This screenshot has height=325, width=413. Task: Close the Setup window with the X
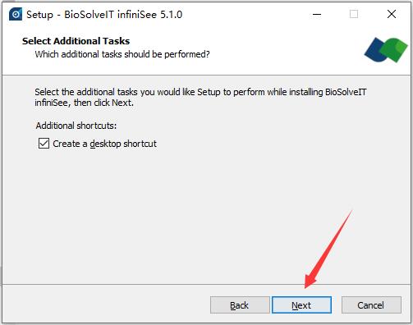click(392, 14)
